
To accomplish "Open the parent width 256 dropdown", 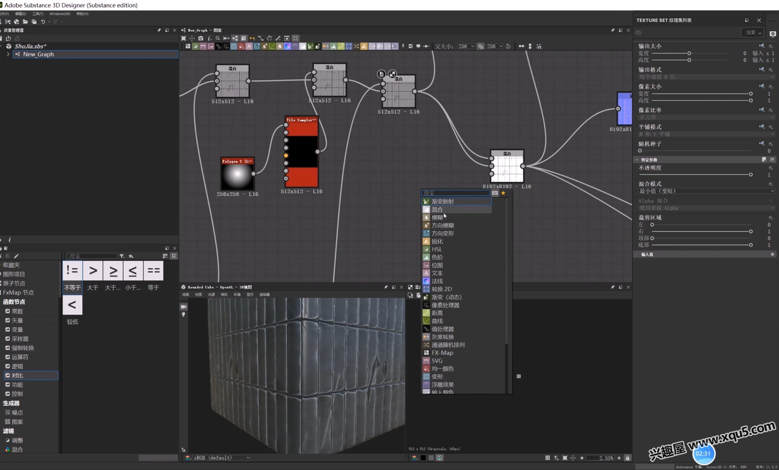I will [x=473, y=46].
